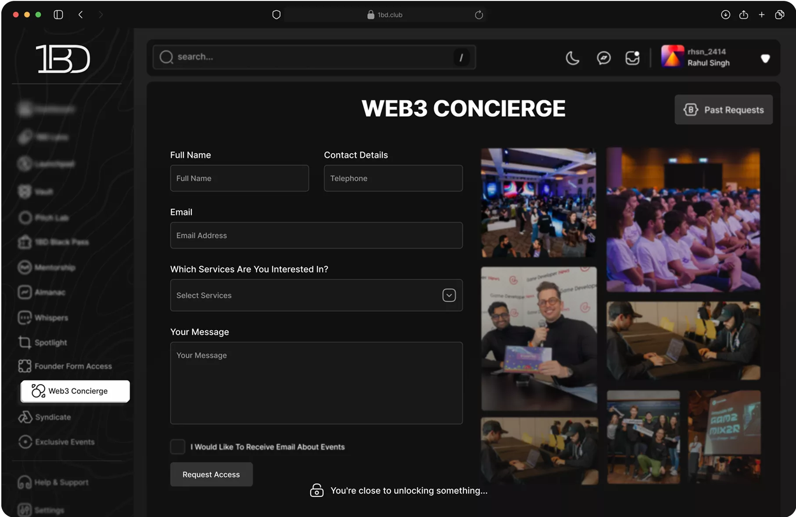Open the Vault sidebar icon
This screenshot has height=517, width=796.
pos(25,191)
